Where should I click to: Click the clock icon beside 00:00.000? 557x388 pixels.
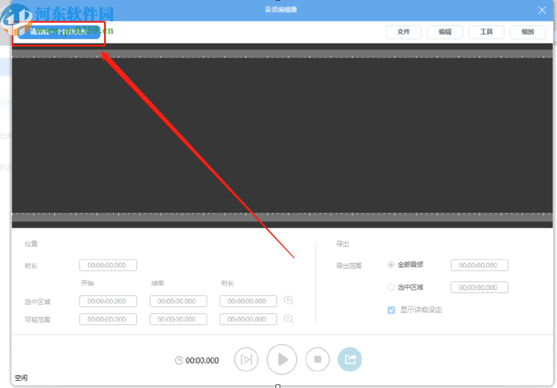pos(180,360)
